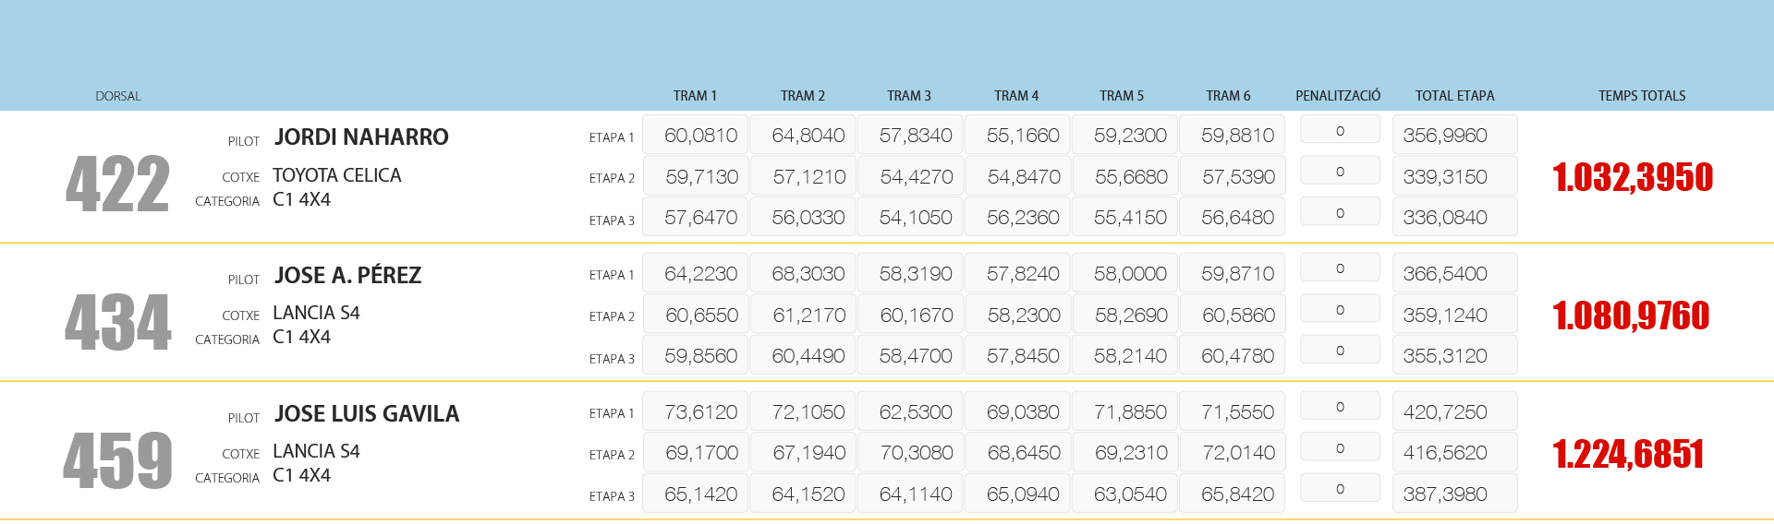
Task: Click total etapa 387,3980 field
Action: 1454,494
